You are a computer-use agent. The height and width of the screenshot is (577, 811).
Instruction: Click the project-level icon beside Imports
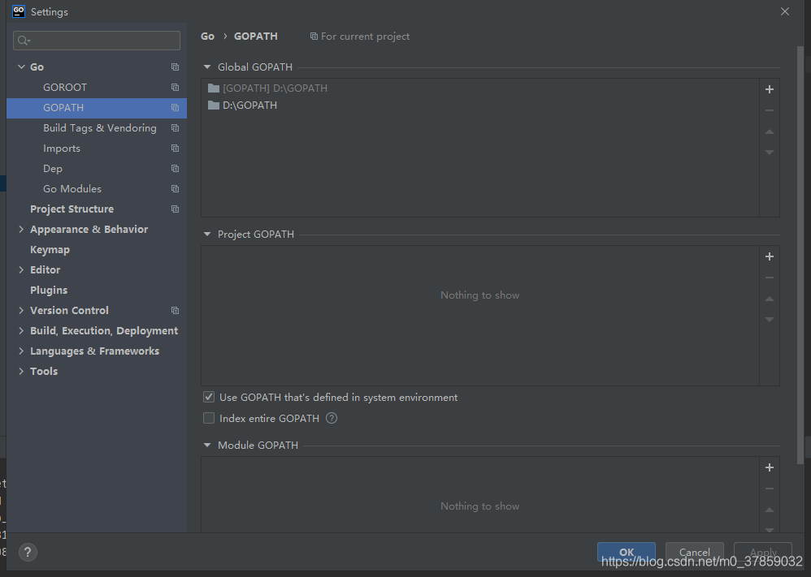coord(175,149)
